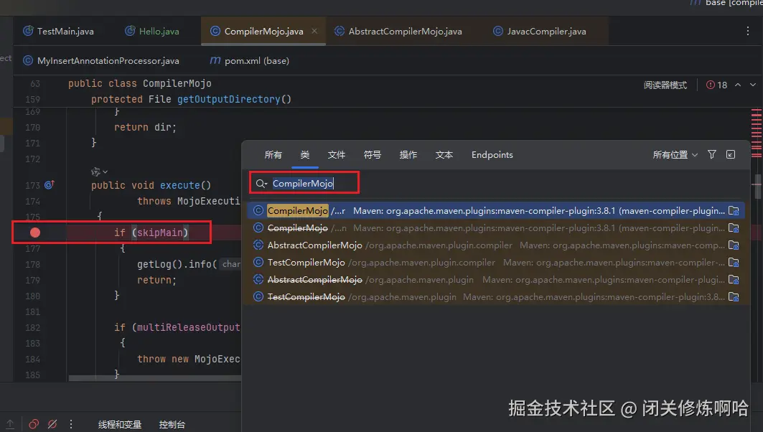
Task: Click the 'return dir;' code line
Action: (145, 128)
